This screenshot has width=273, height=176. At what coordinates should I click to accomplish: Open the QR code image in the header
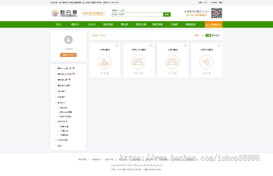pyautogui.click(x=217, y=13)
